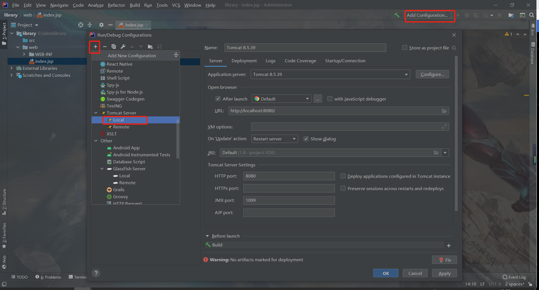Click the Apply button
The height and width of the screenshot is (290, 539).
(444, 273)
